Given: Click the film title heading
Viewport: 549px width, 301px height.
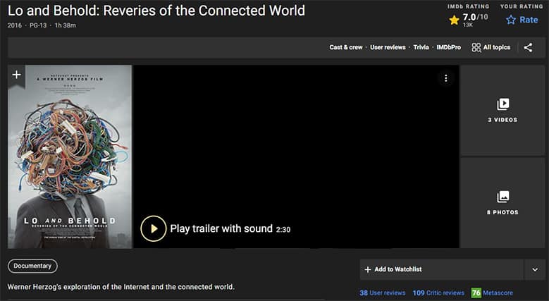Looking at the screenshot, I should pos(156,11).
